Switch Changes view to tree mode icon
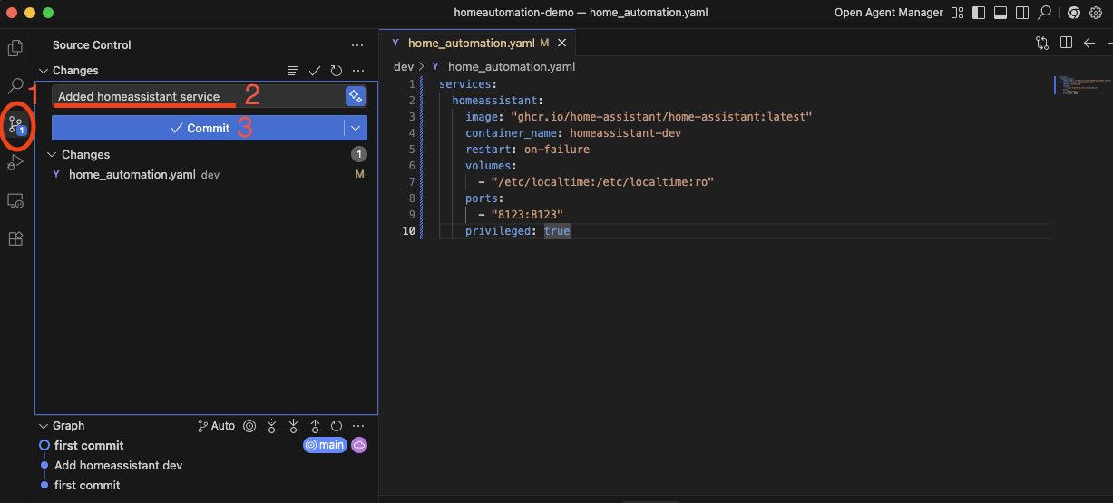1113x503 pixels. (292, 71)
